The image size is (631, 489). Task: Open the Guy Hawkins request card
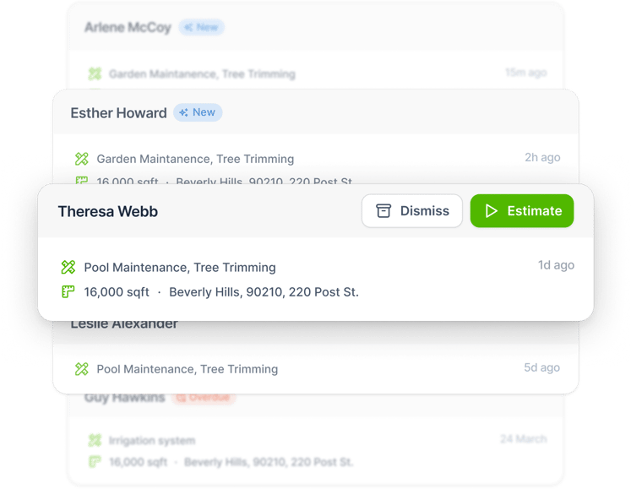coord(316,439)
